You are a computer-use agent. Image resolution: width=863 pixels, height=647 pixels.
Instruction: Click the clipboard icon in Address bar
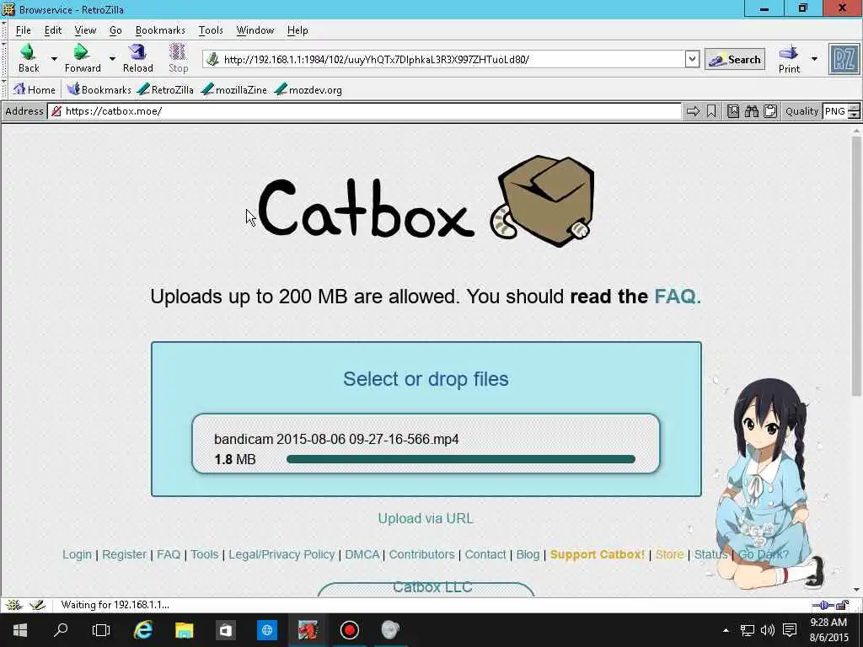(770, 111)
